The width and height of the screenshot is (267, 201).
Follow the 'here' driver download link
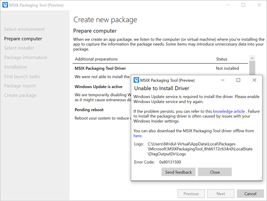138,136
